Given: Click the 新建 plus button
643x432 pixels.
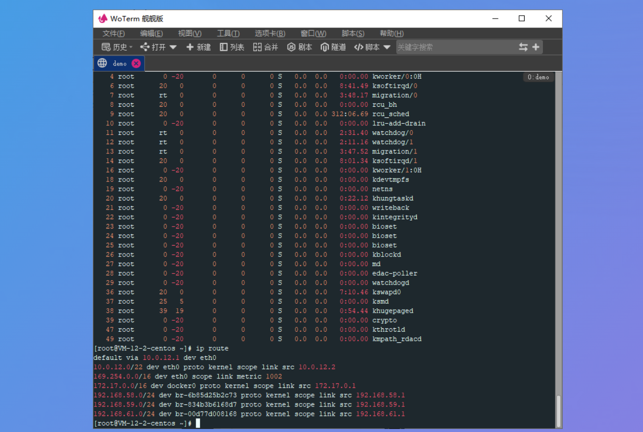Looking at the screenshot, I should pos(199,47).
